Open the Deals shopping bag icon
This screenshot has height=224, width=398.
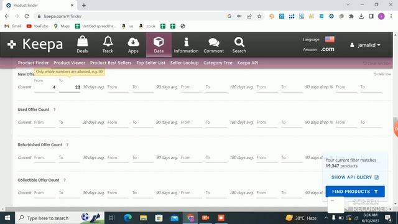82,44
